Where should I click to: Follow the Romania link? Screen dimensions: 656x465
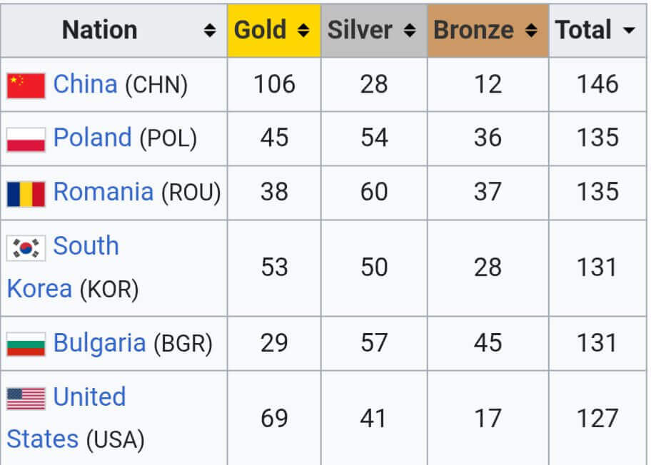(104, 192)
